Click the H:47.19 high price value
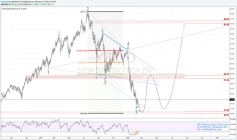 coord(38,4)
